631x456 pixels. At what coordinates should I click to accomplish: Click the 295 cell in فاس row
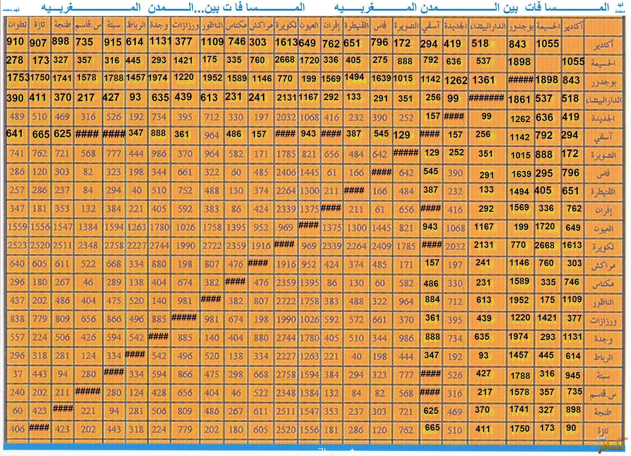click(544, 173)
